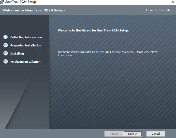Click the Preparing installation step circle
This screenshot has width=176, height=138.
click(x=6, y=45)
